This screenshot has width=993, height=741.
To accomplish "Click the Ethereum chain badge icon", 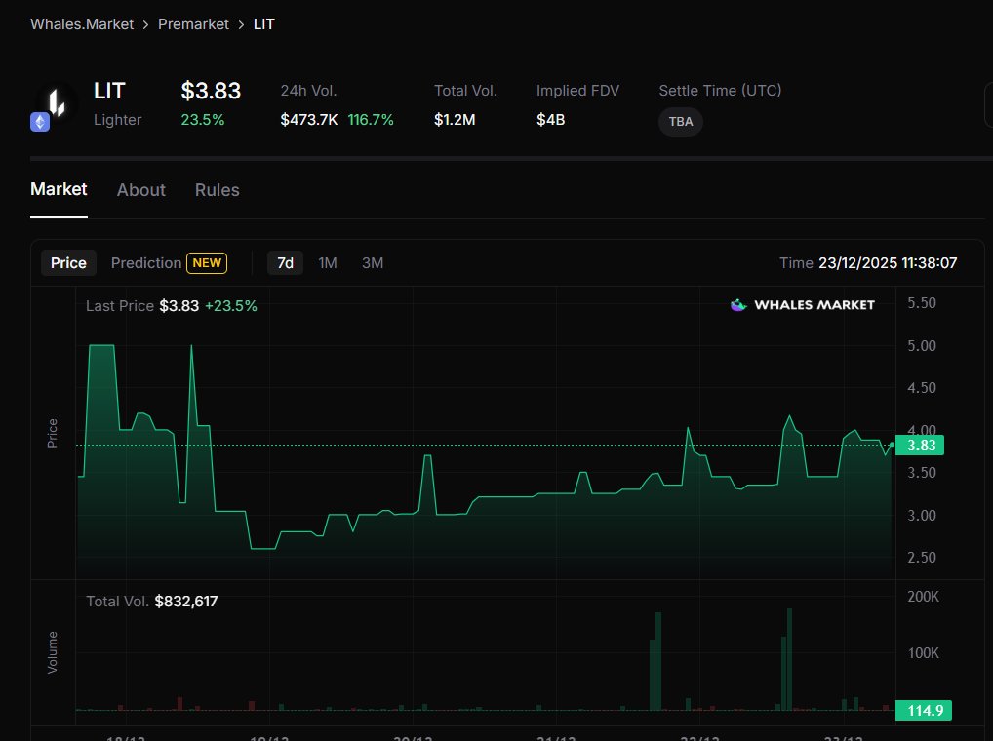I will (40, 122).
